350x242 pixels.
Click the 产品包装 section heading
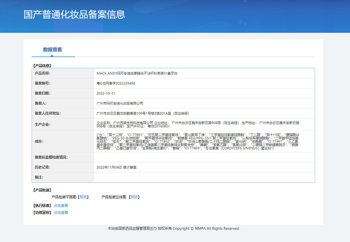pyautogui.click(x=42, y=190)
